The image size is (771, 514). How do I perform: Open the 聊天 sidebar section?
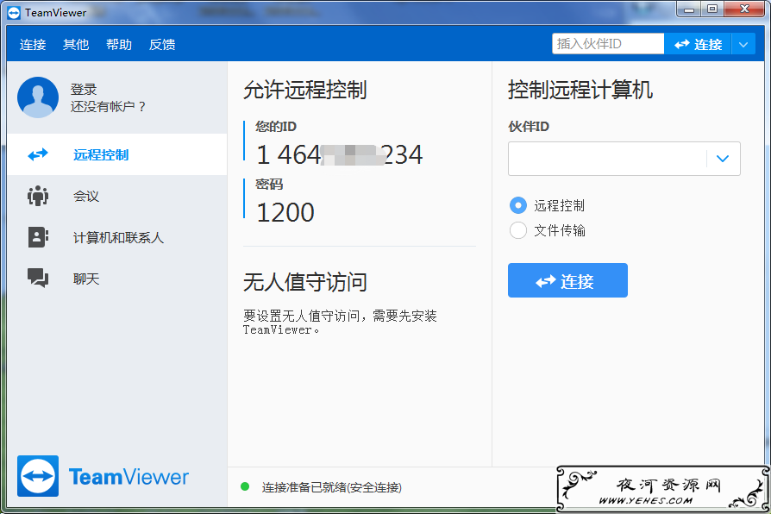[117, 279]
